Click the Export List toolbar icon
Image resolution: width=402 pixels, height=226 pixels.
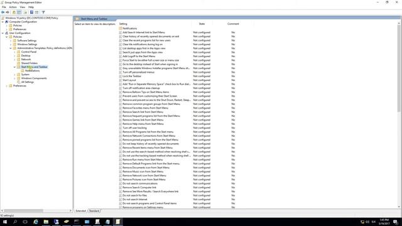pos(25,13)
